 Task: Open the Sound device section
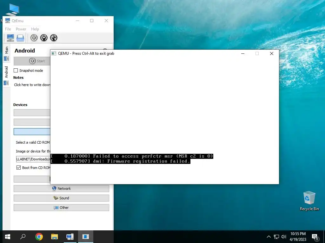tap(61, 198)
